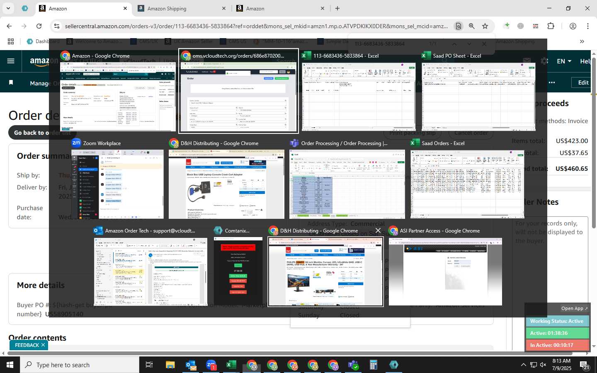The height and width of the screenshot is (373, 597).
Task: Open the tab search dropdown
Action: click(8, 8)
